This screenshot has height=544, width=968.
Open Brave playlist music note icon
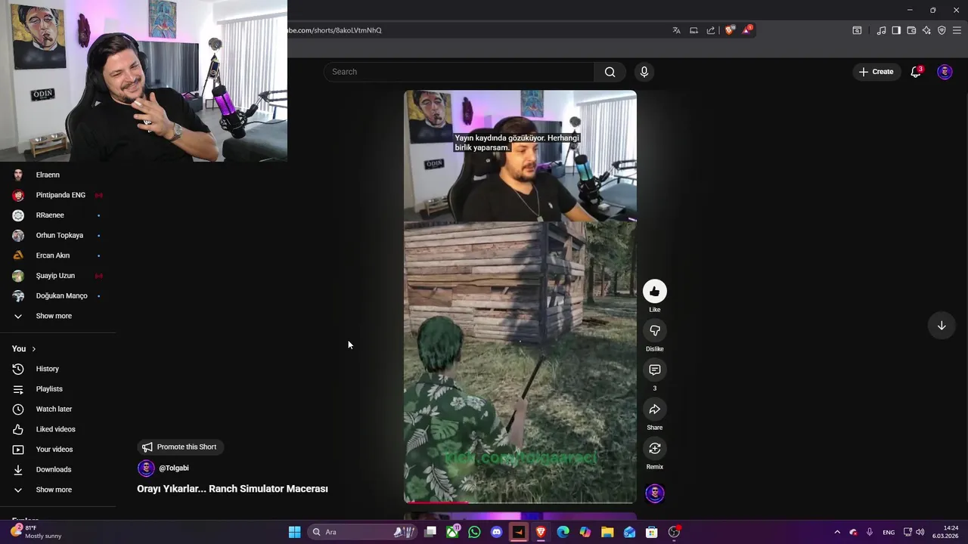pos(881,30)
